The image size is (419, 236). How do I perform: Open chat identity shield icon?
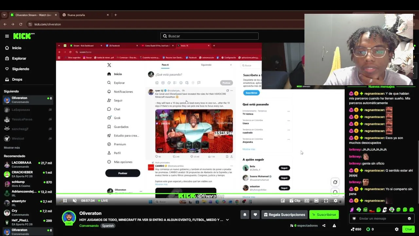click(x=354, y=219)
